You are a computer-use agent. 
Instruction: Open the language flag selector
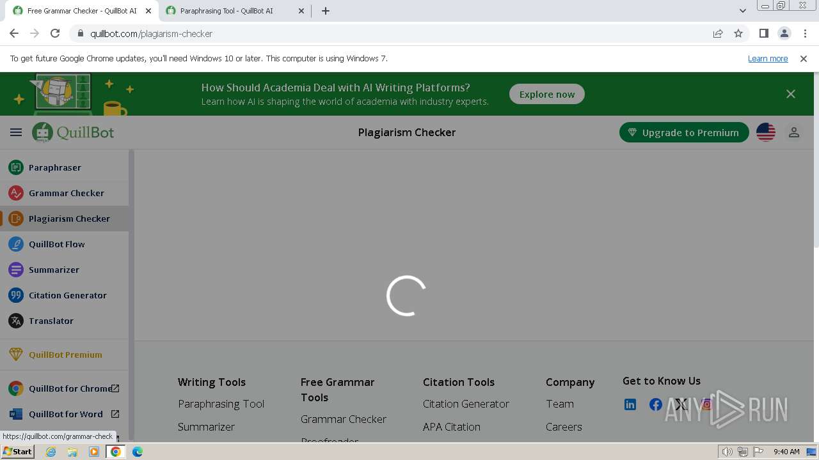(766, 132)
